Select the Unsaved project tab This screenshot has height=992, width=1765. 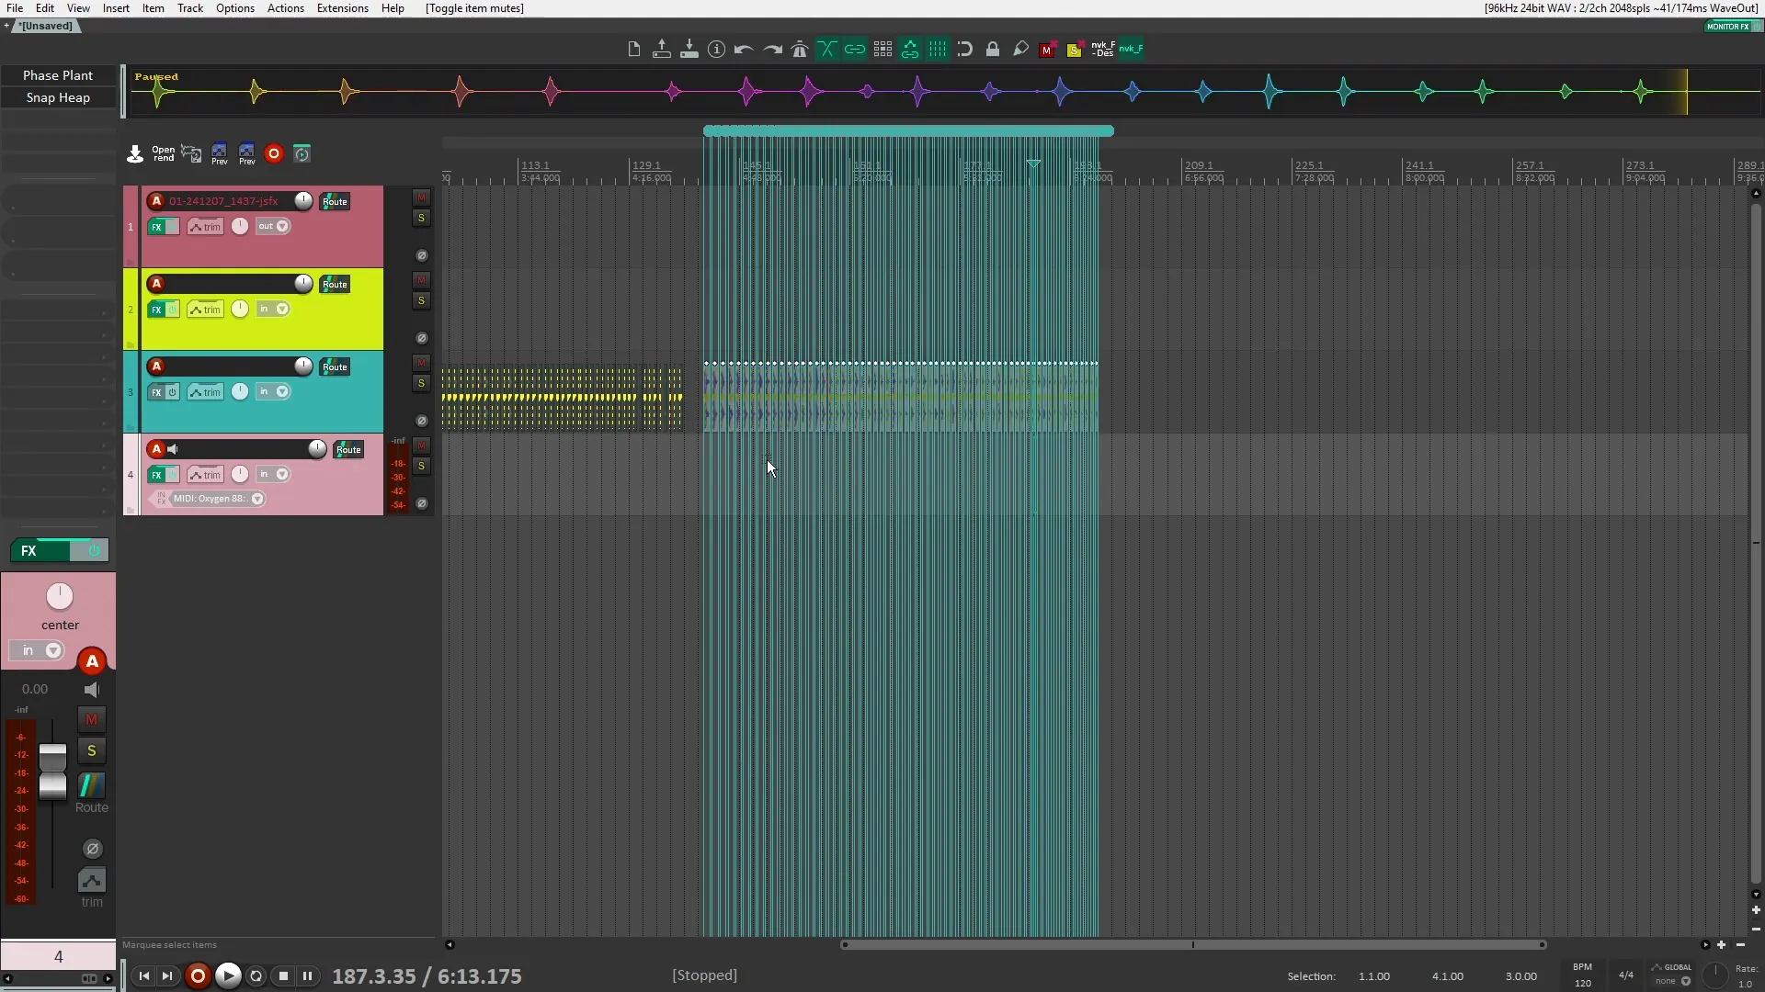coord(45,26)
